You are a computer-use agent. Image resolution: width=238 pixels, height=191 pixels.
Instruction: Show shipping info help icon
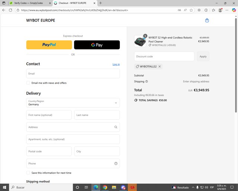[x=147, y=81]
